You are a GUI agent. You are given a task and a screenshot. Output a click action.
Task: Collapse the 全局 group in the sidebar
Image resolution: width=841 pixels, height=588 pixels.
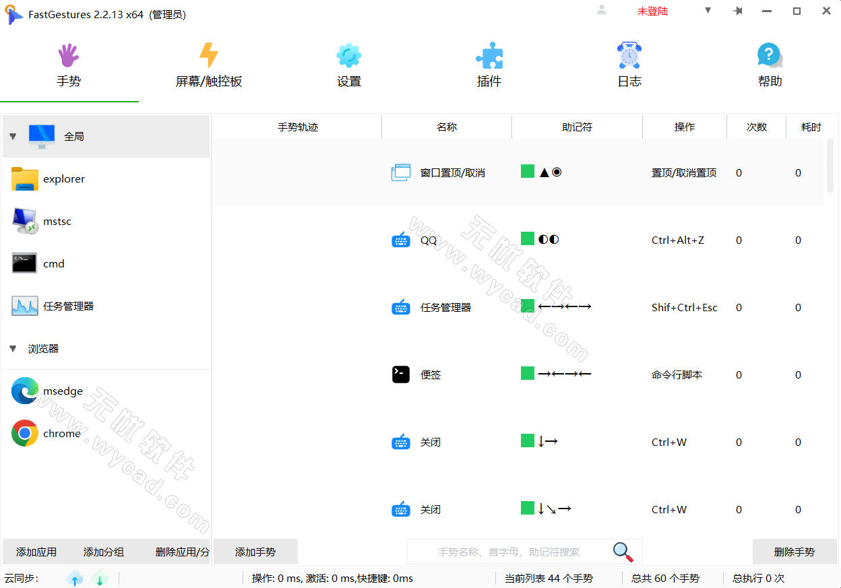coord(12,135)
